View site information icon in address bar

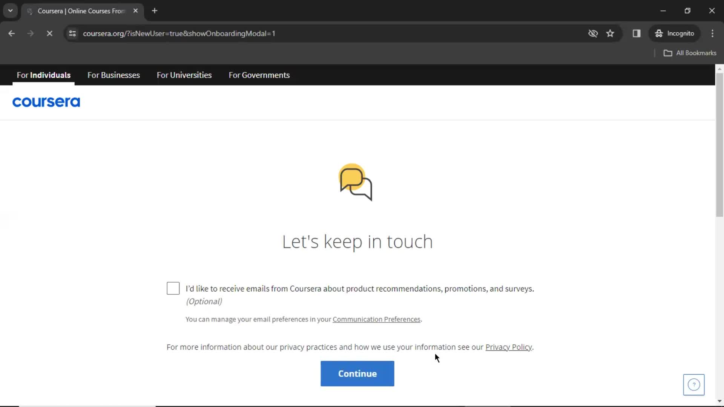tap(72, 34)
